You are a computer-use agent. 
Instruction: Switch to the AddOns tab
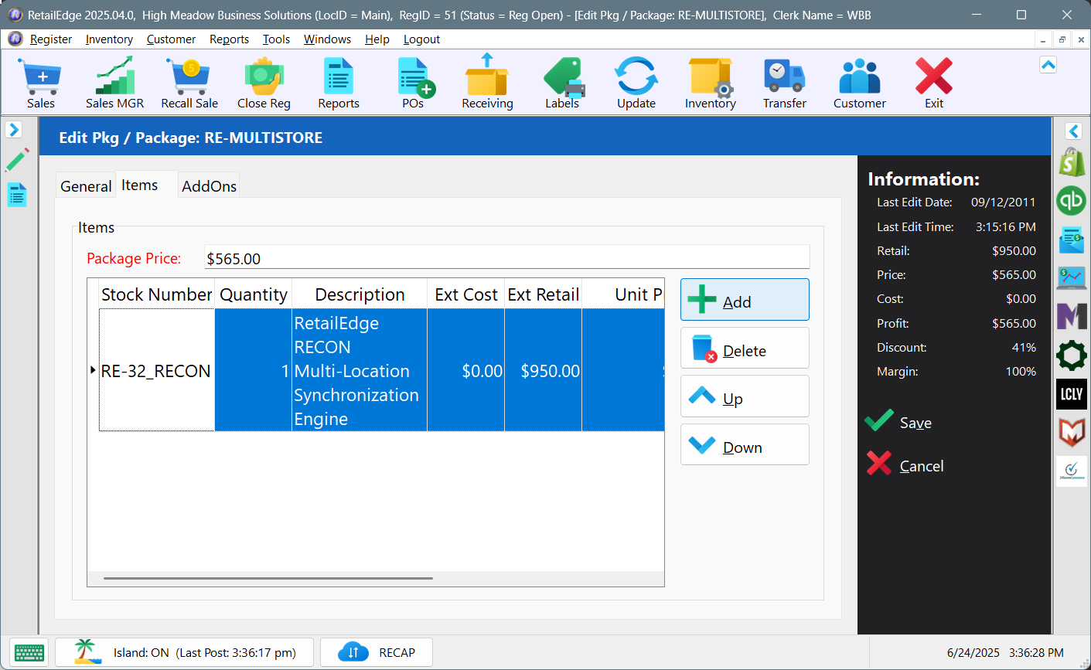click(x=209, y=186)
